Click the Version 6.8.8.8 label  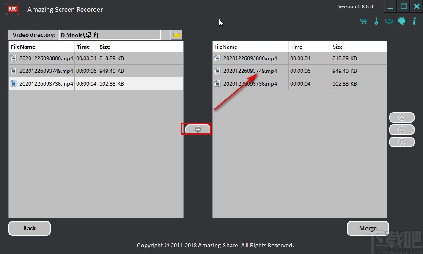356,6
